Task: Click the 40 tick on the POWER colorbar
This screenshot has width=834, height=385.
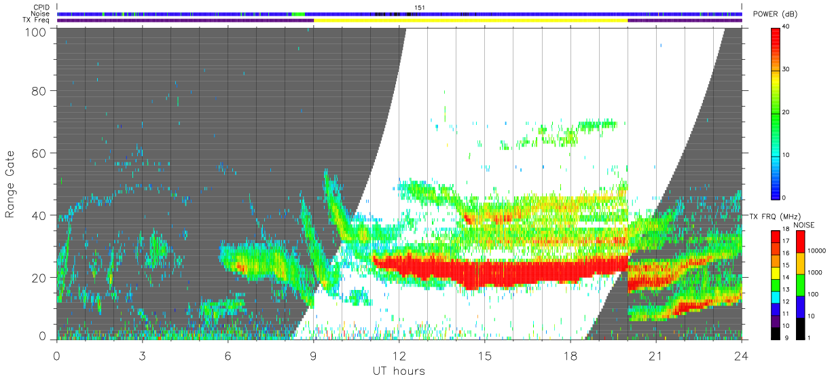Action: coord(787,27)
